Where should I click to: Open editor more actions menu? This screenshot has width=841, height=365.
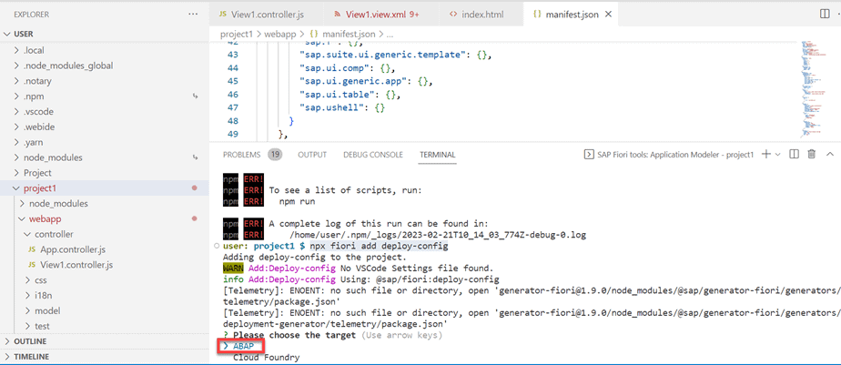pyautogui.click(x=839, y=14)
